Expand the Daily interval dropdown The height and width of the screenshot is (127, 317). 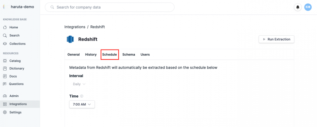click(79, 84)
